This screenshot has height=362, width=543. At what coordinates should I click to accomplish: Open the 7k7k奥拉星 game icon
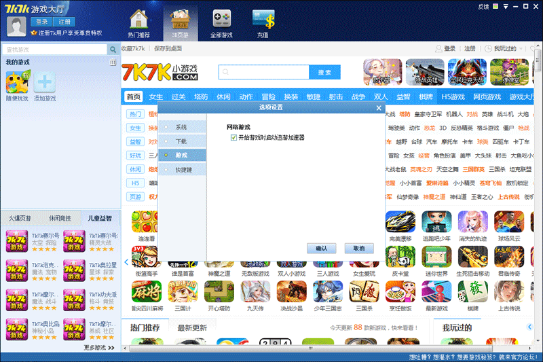coord(74,270)
